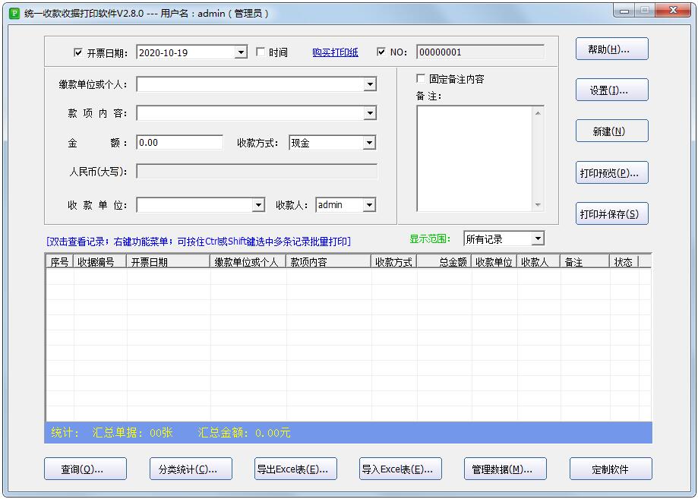The image size is (698, 499).
Task: Open the 显示范围 dropdown
Action: click(538, 238)
